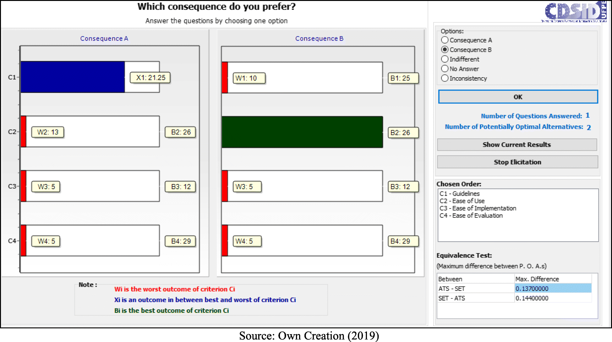
Task: Click the Consequence A panel title
Action: point(104,38)
